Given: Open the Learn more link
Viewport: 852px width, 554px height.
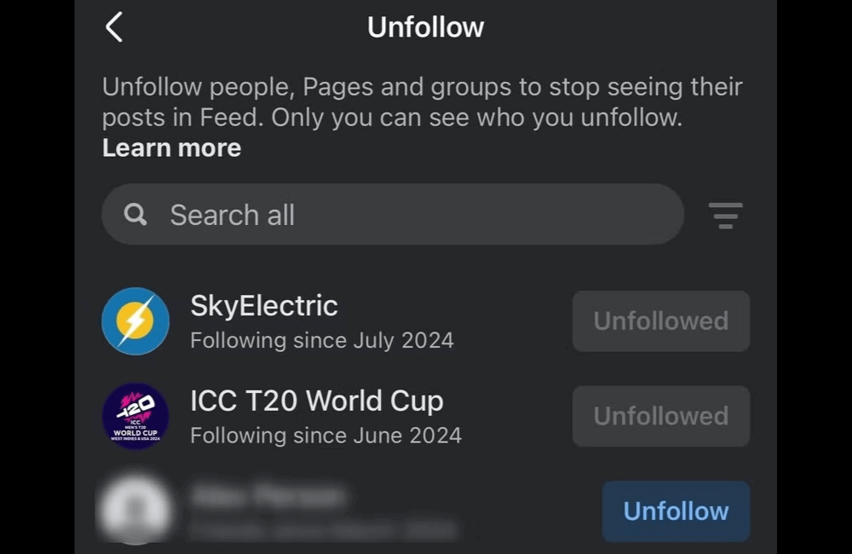Looking at the screenshot, I should click(171, 148).
